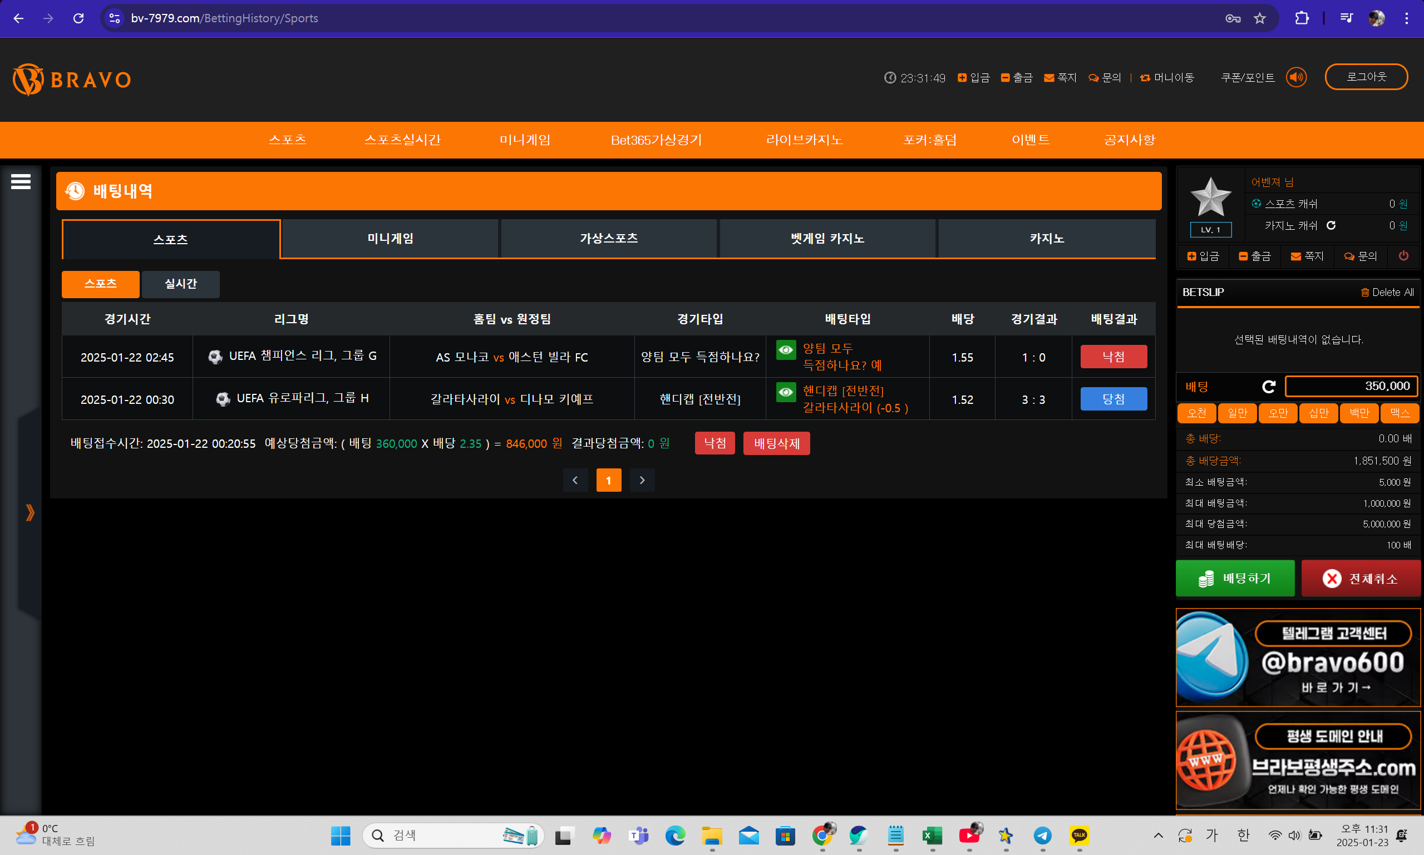Viewport: 1424px width, 855px height.
Task: Toggle eye icon on Monaco bet row
Action: [786, 350]
